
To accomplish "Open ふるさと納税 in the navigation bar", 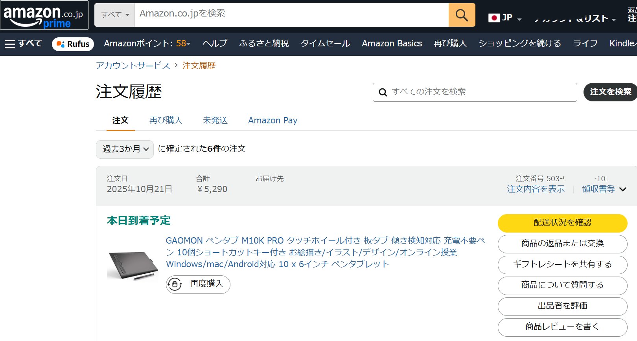I will pyautogui.click(x=264, y=44).
